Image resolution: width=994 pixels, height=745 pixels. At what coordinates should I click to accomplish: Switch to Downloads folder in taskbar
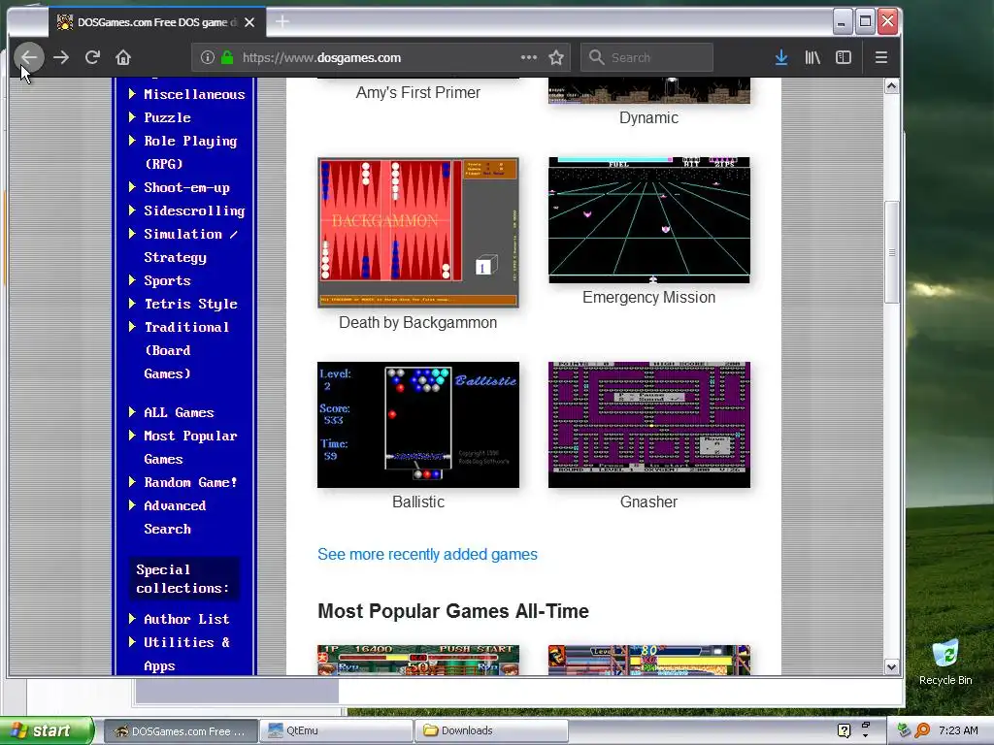[x=491, y=730]
